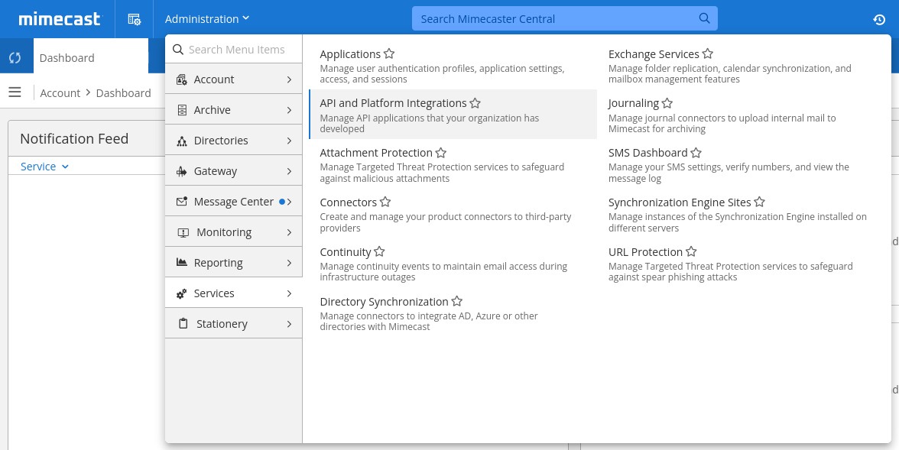Toggle the Exchange Services favorite star
Image resolution: width=899 pixels, height=450 pixels.
tap(708, 54)
